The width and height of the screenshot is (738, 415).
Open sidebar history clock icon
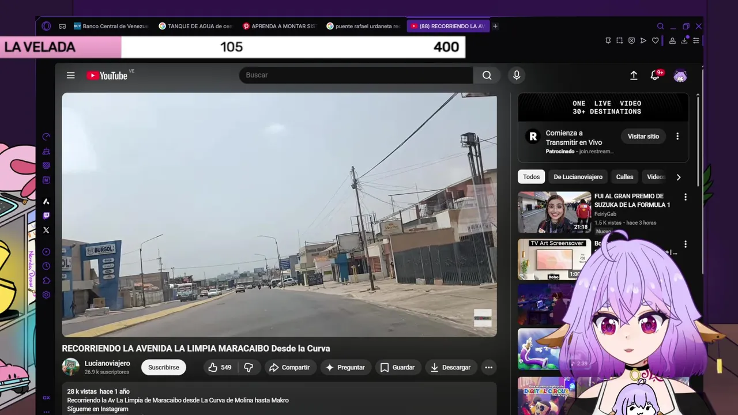tap(46, 266)
